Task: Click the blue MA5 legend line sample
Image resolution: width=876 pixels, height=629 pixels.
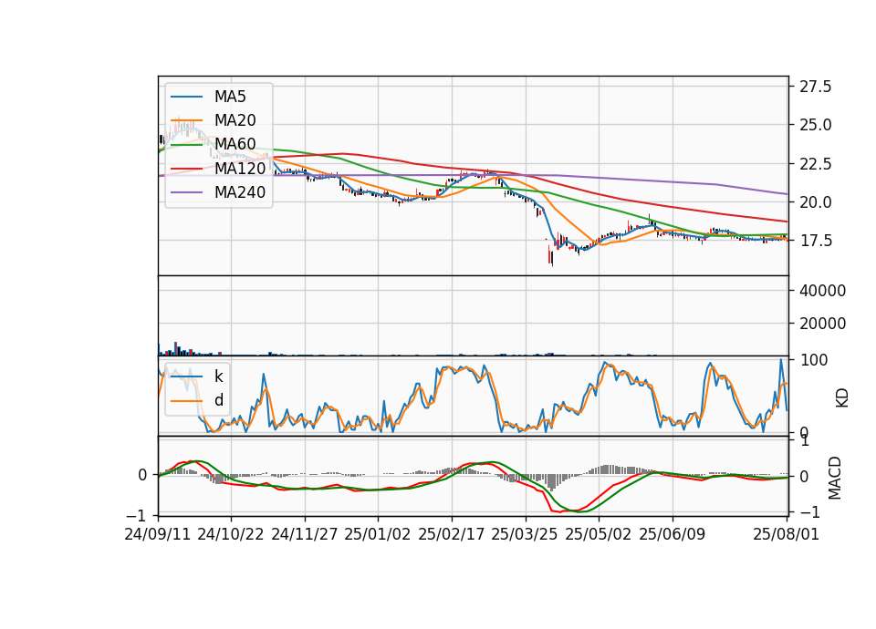Action: pyautogui.click(x=186, y=98)
